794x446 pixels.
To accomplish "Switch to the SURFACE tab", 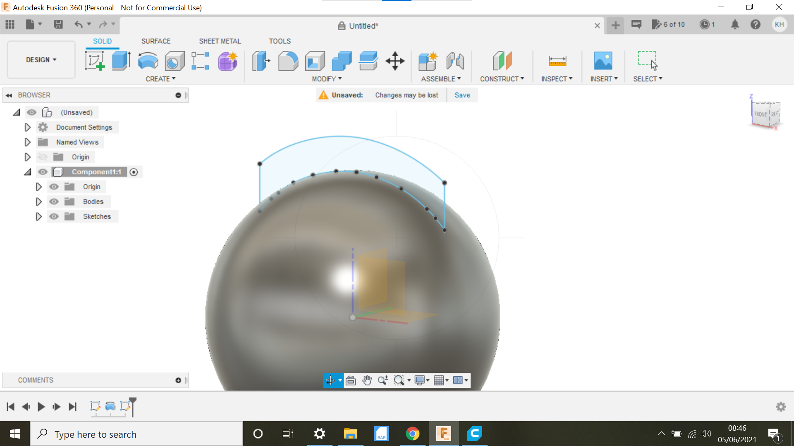I will coord(155,41).
